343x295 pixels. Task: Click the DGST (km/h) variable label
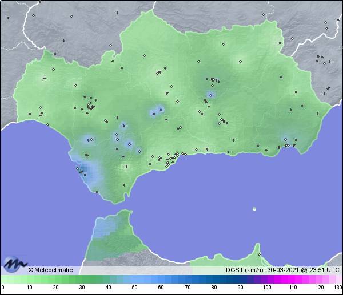tap(243, 270)
